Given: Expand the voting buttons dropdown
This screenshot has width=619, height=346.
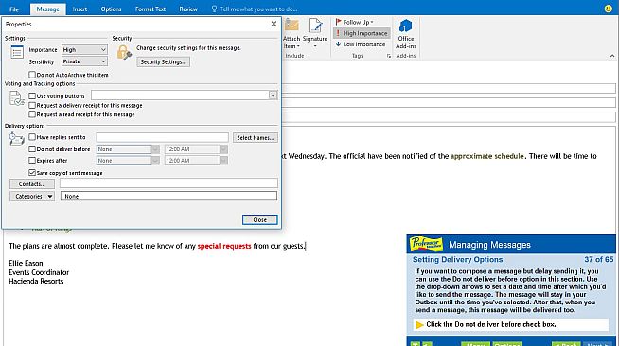Looking at the screenshot, I should 273,95.
